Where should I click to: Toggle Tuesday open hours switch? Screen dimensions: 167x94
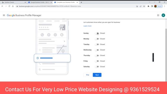(x=97, y=44)
